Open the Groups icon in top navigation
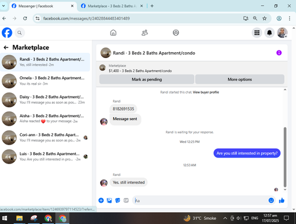Screen dimensions: 296x224 pyautogui.click(x=176, y=33)
